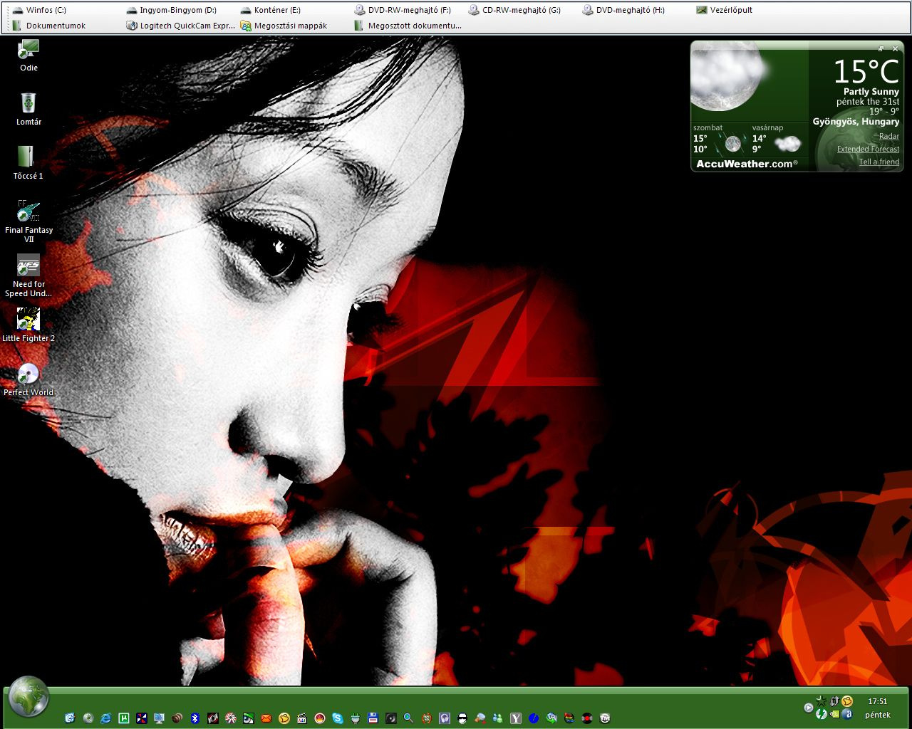Open Ingyom-Bingyom (D:) drive
The width and height of the screenshot is (912, 729).
(171, 10)
